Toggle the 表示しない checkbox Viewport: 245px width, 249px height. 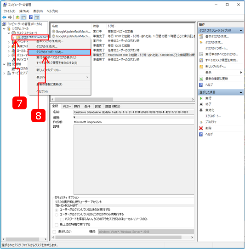(54, 232)
